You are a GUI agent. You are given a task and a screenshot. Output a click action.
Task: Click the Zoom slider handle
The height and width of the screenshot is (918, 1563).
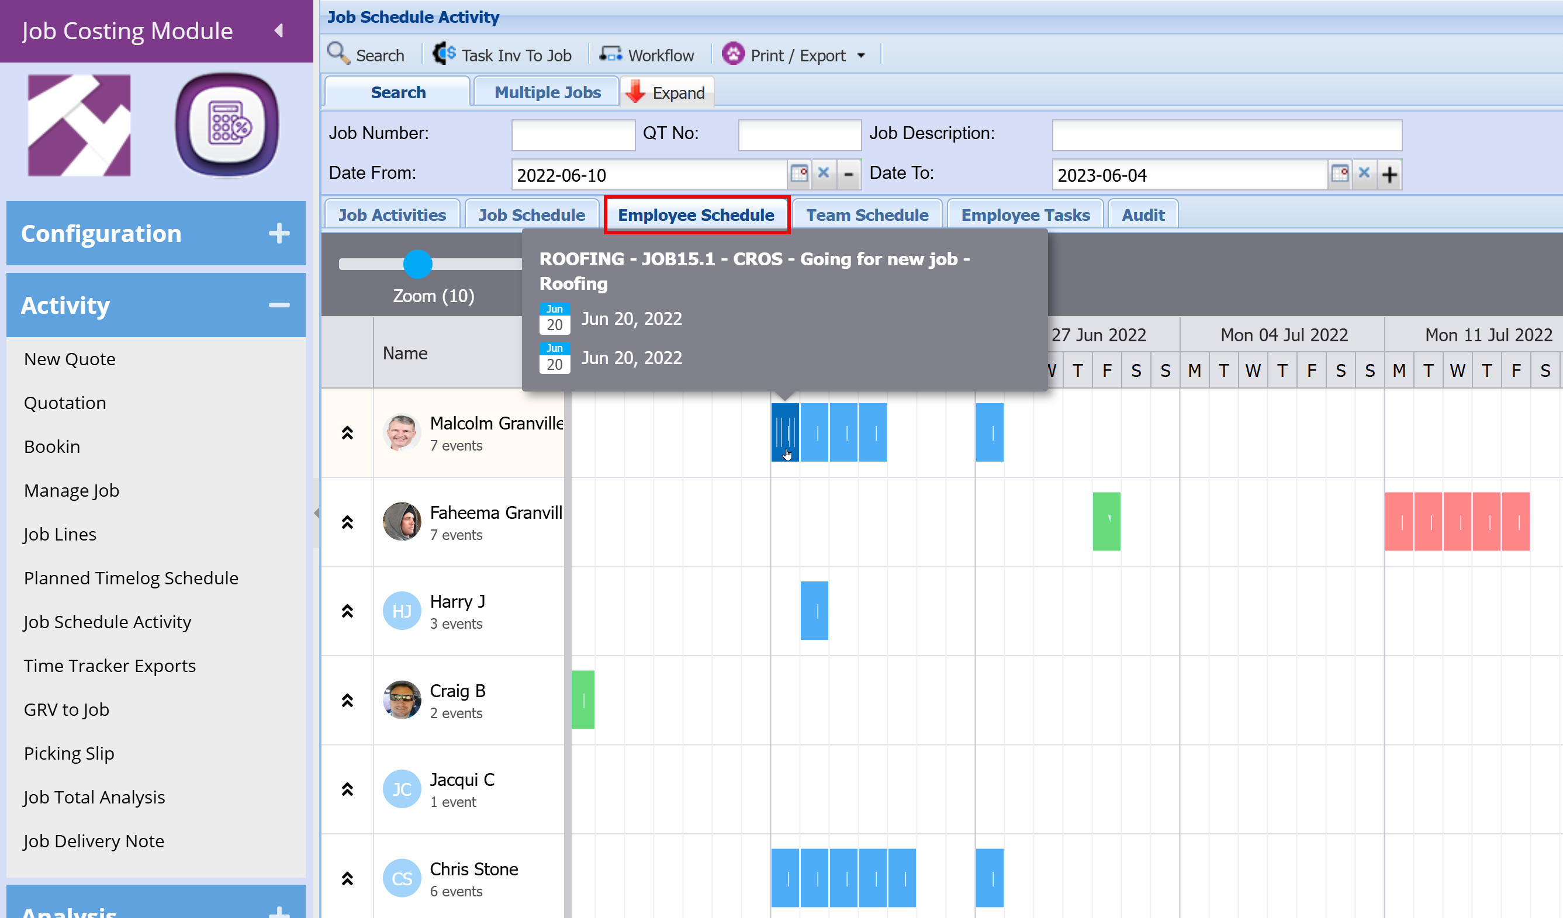pos(417,264)
